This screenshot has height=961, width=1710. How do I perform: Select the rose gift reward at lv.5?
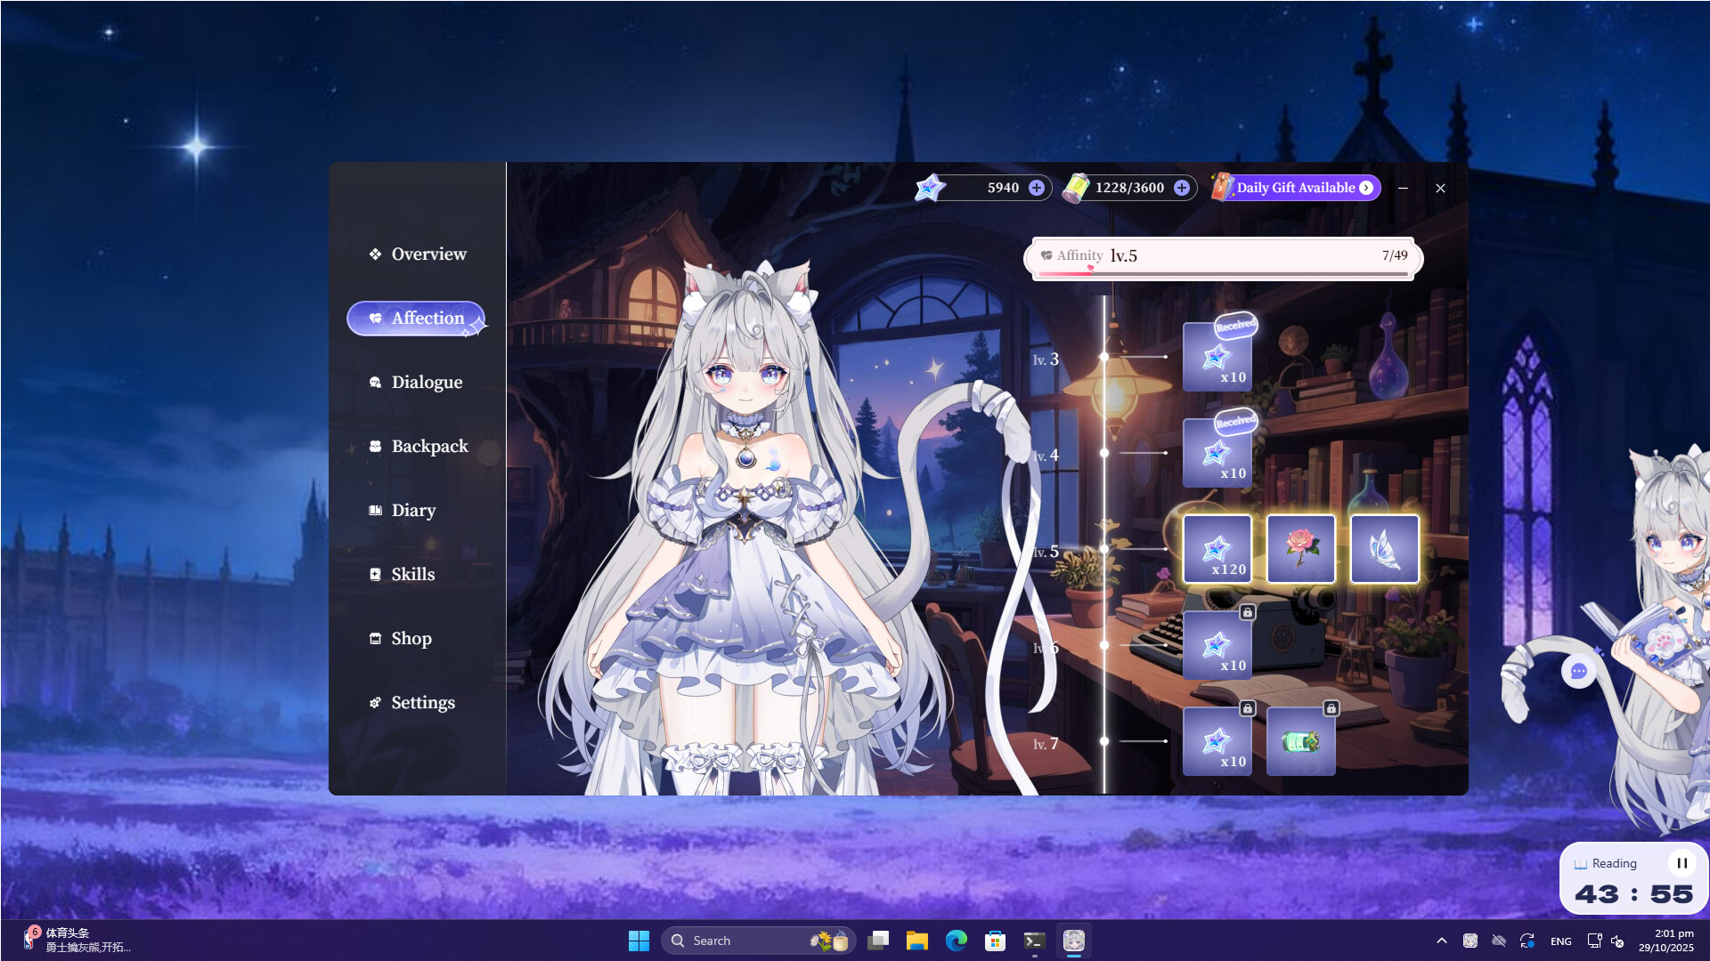coord(1301,549)
